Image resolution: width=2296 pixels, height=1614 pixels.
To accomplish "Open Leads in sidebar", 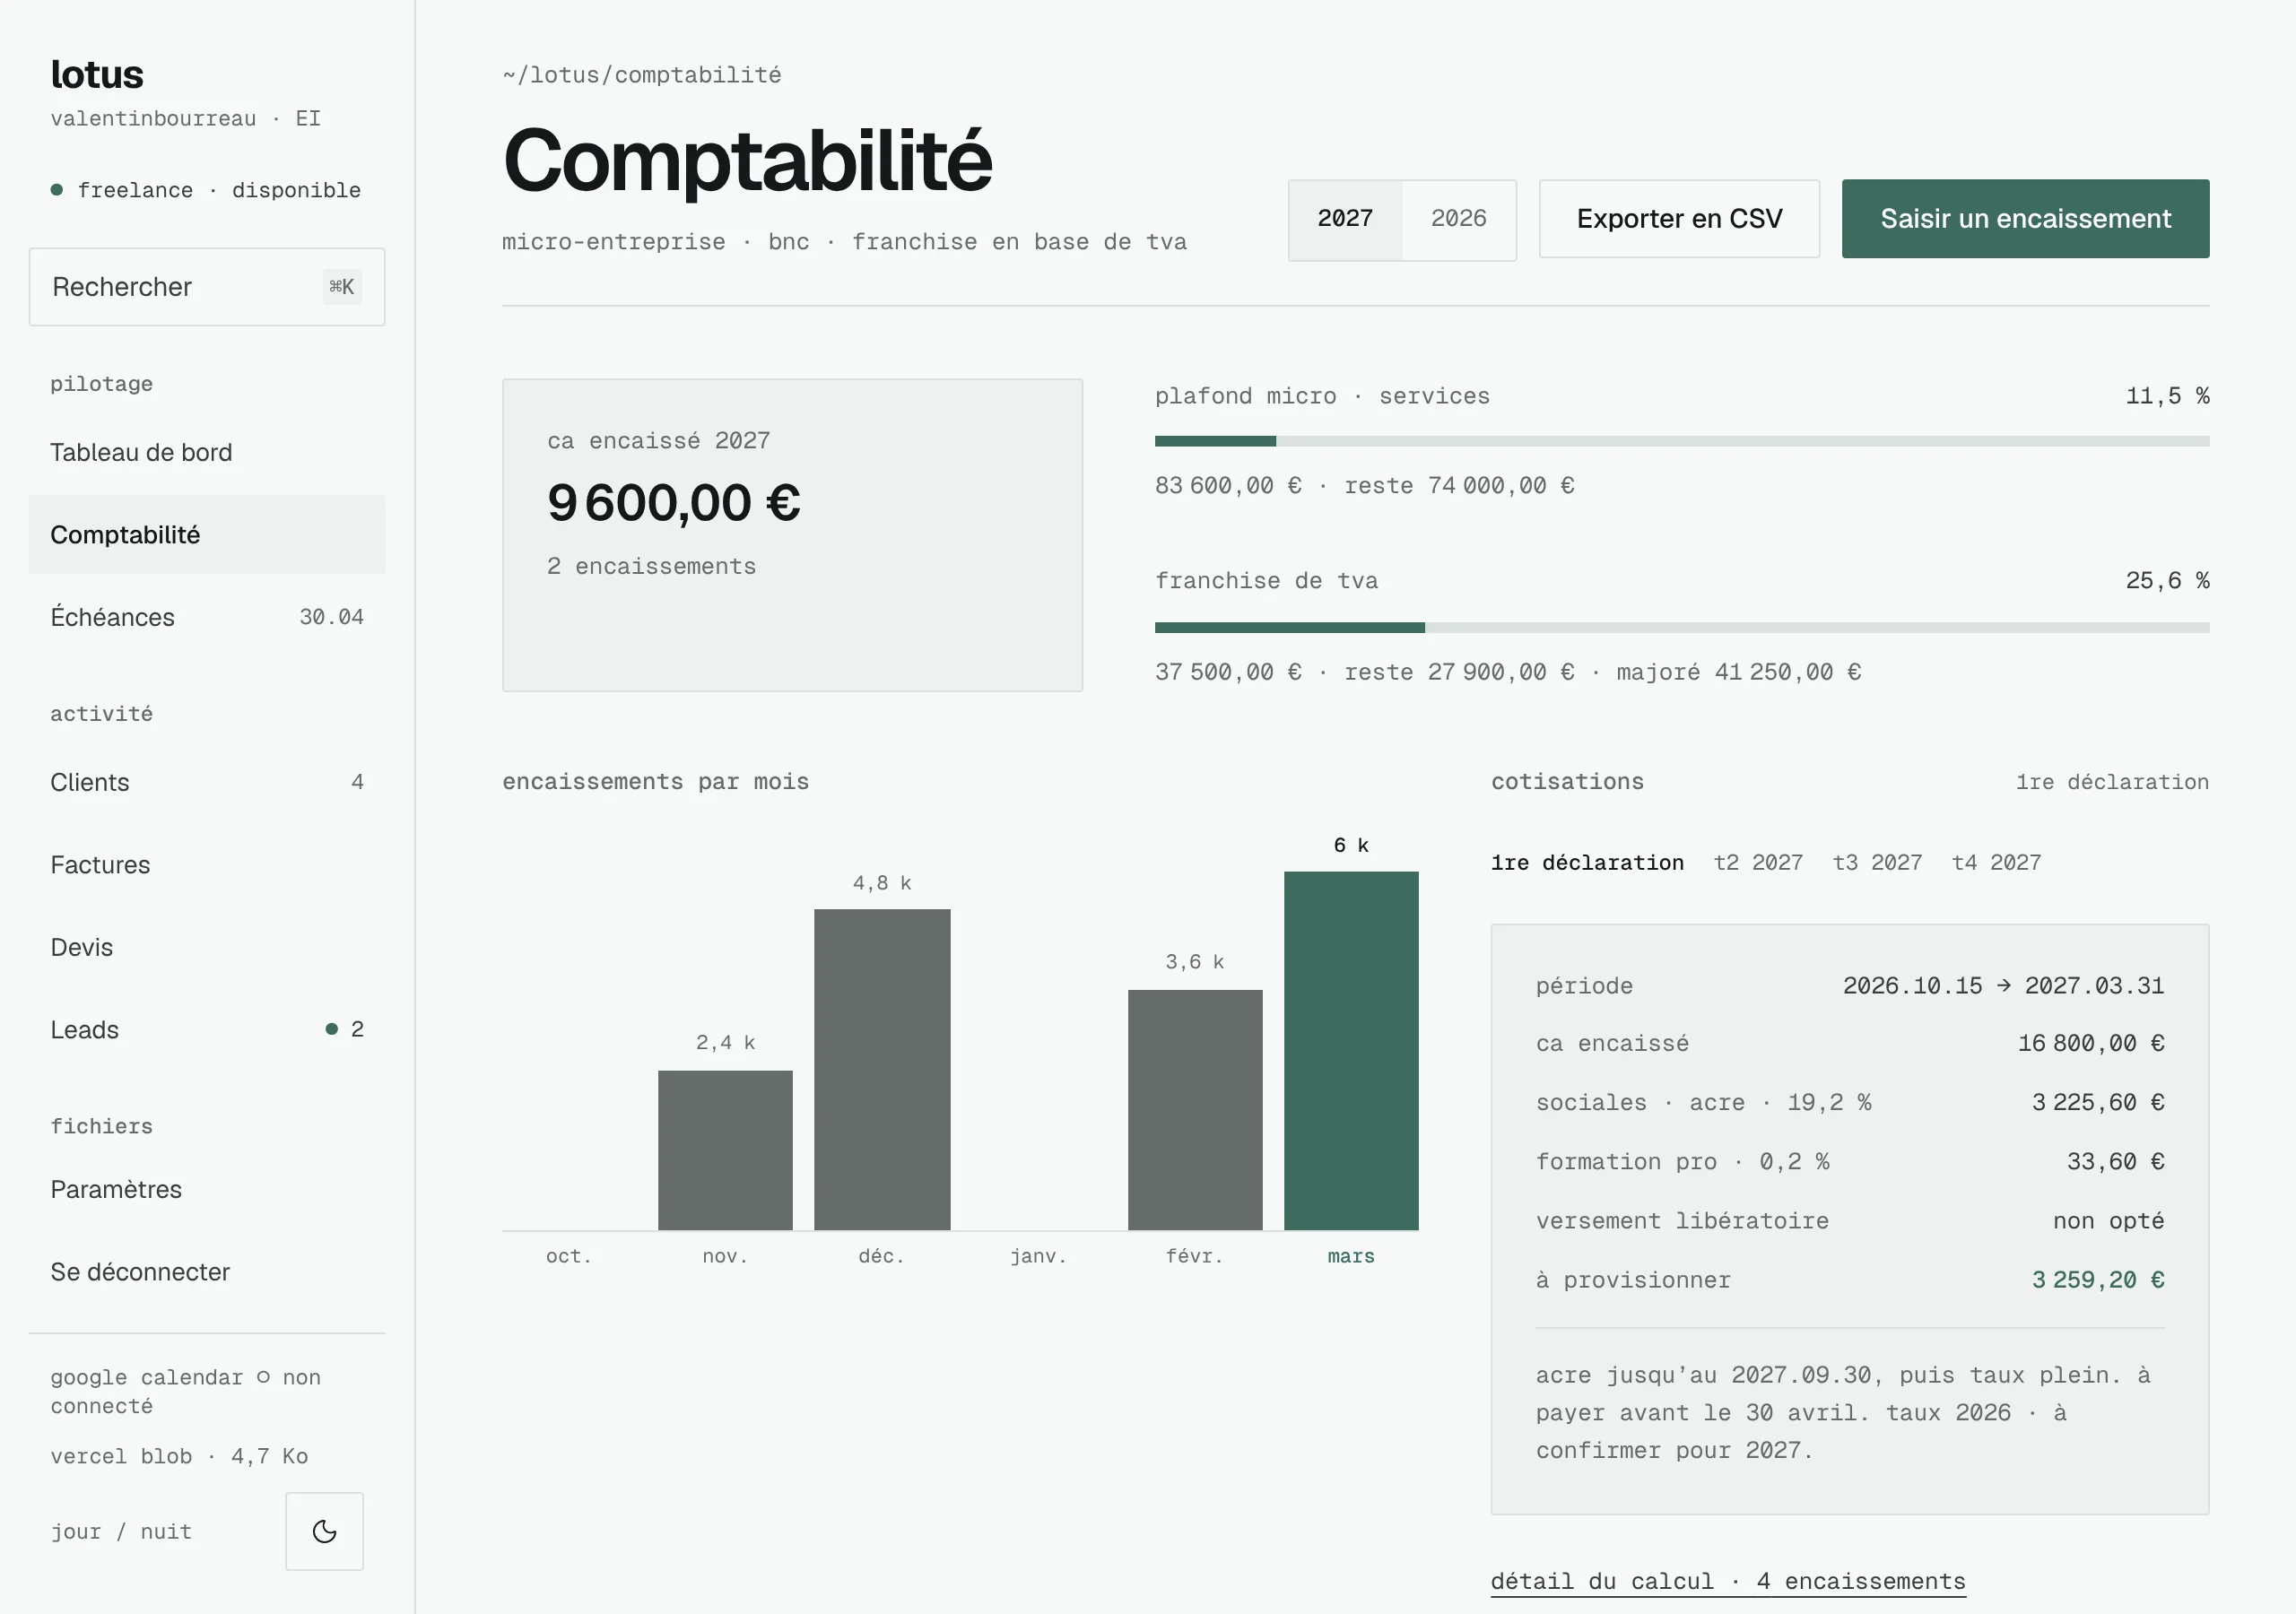I will click(207, 1030).
